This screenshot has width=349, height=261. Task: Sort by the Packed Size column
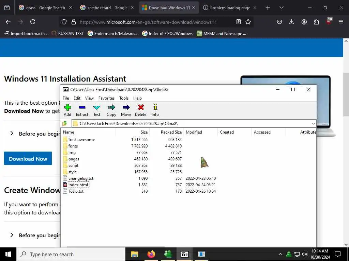[166, 132]
